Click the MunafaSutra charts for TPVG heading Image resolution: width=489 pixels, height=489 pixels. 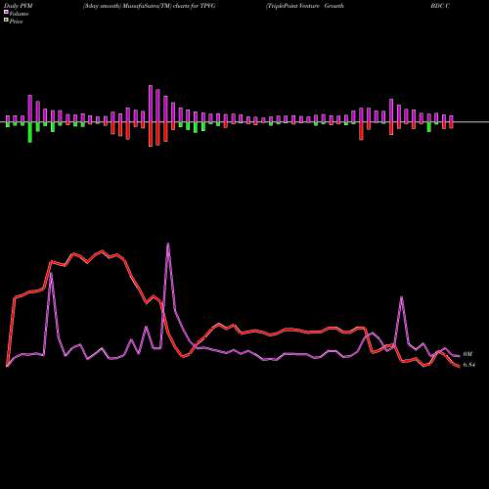[150, 6]
